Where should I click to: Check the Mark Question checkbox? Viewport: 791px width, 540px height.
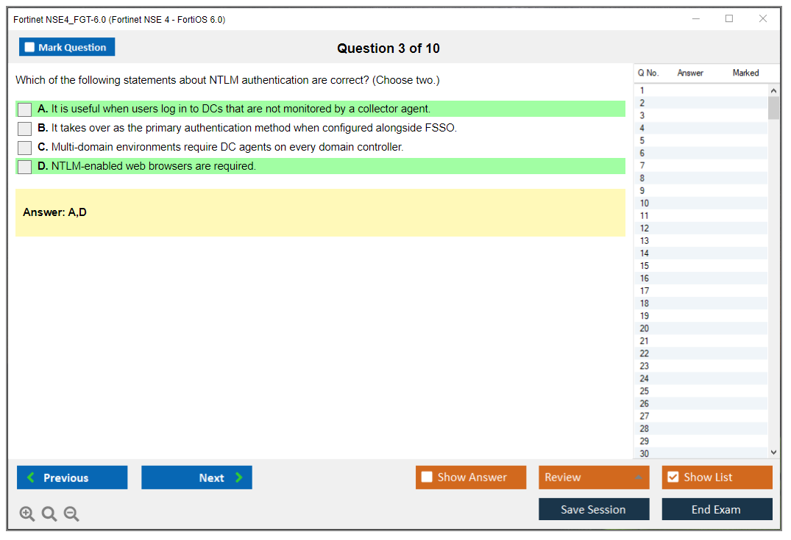[30, 47]
